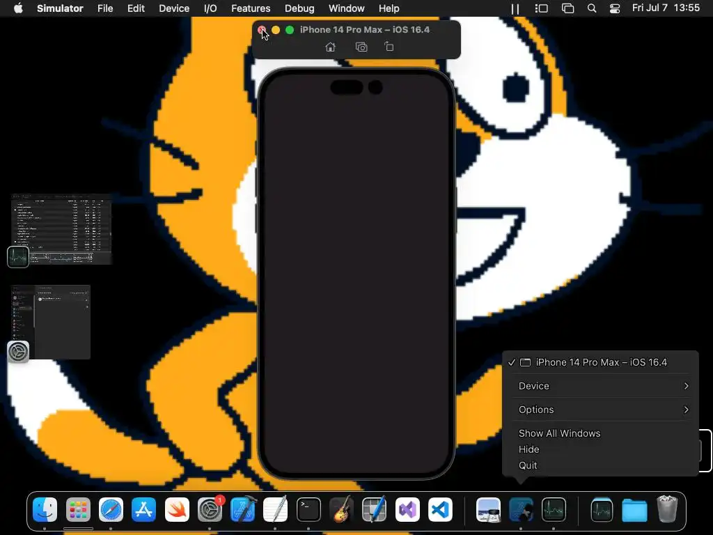Screen dimensions: 713x535
Task: Open the Device menu in the menu bar
Action: pos(174,8)
